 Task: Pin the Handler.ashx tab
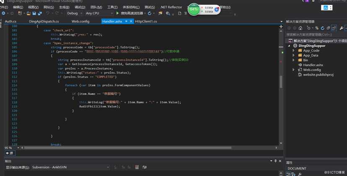pyautogui.click(x=126, y=21)
